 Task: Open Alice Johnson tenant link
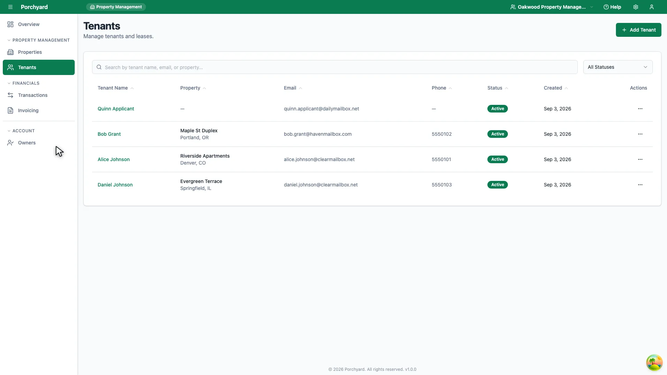[x=114, y=159]
